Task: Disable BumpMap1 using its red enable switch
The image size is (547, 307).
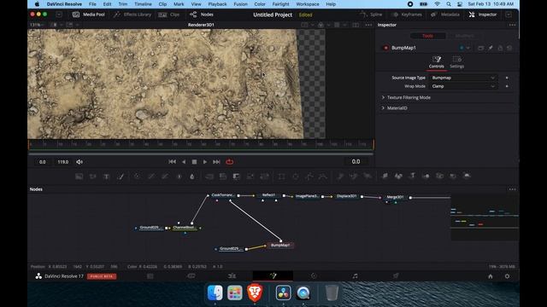Action: [x=385, y=48]
